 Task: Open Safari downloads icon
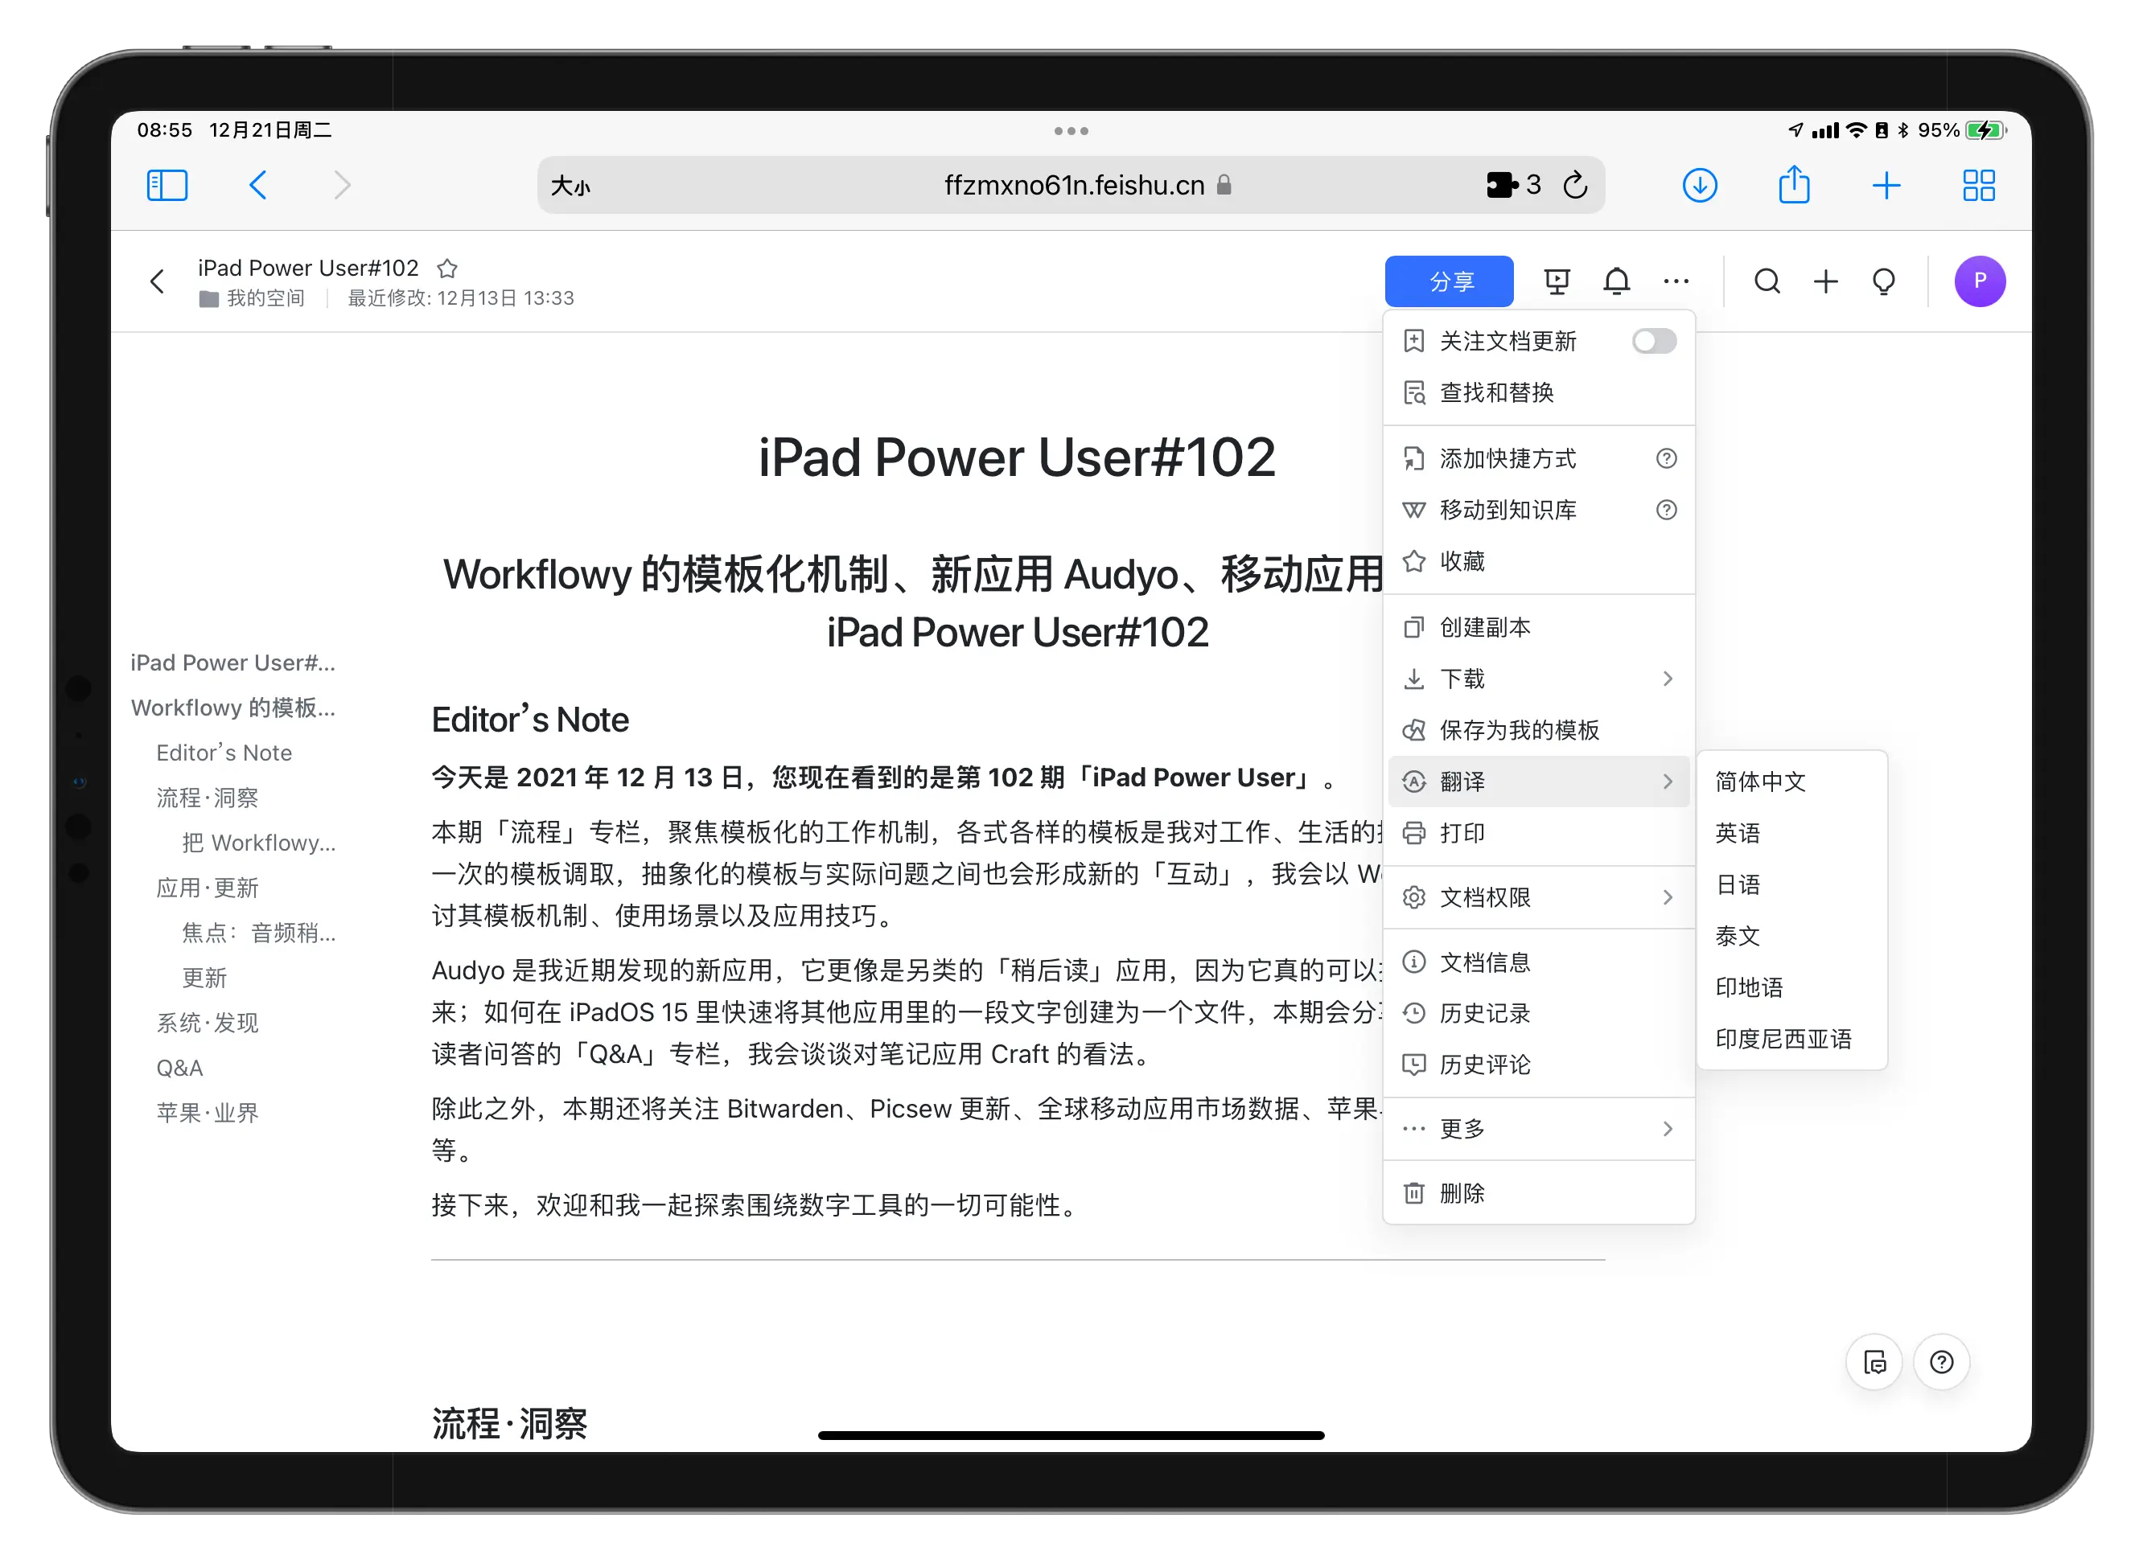point(1700,184)
